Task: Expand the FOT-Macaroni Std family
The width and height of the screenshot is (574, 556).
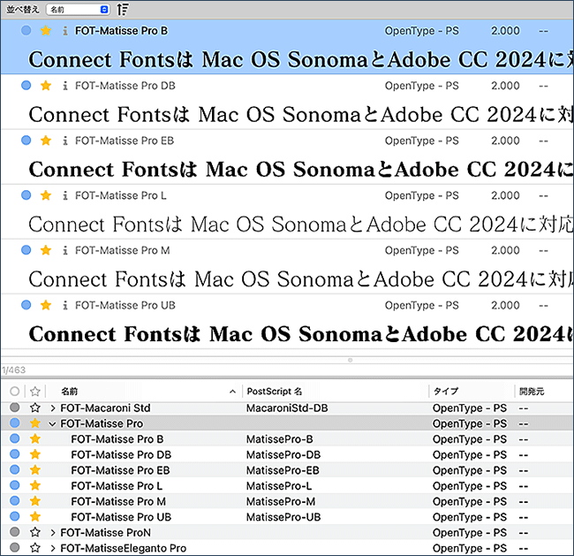Action: (53, 407)
